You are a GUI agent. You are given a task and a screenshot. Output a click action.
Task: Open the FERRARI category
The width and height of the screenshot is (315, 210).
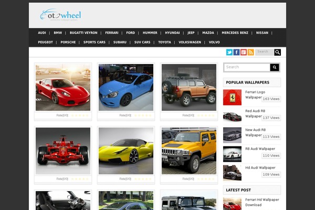[x=112, y=33]
